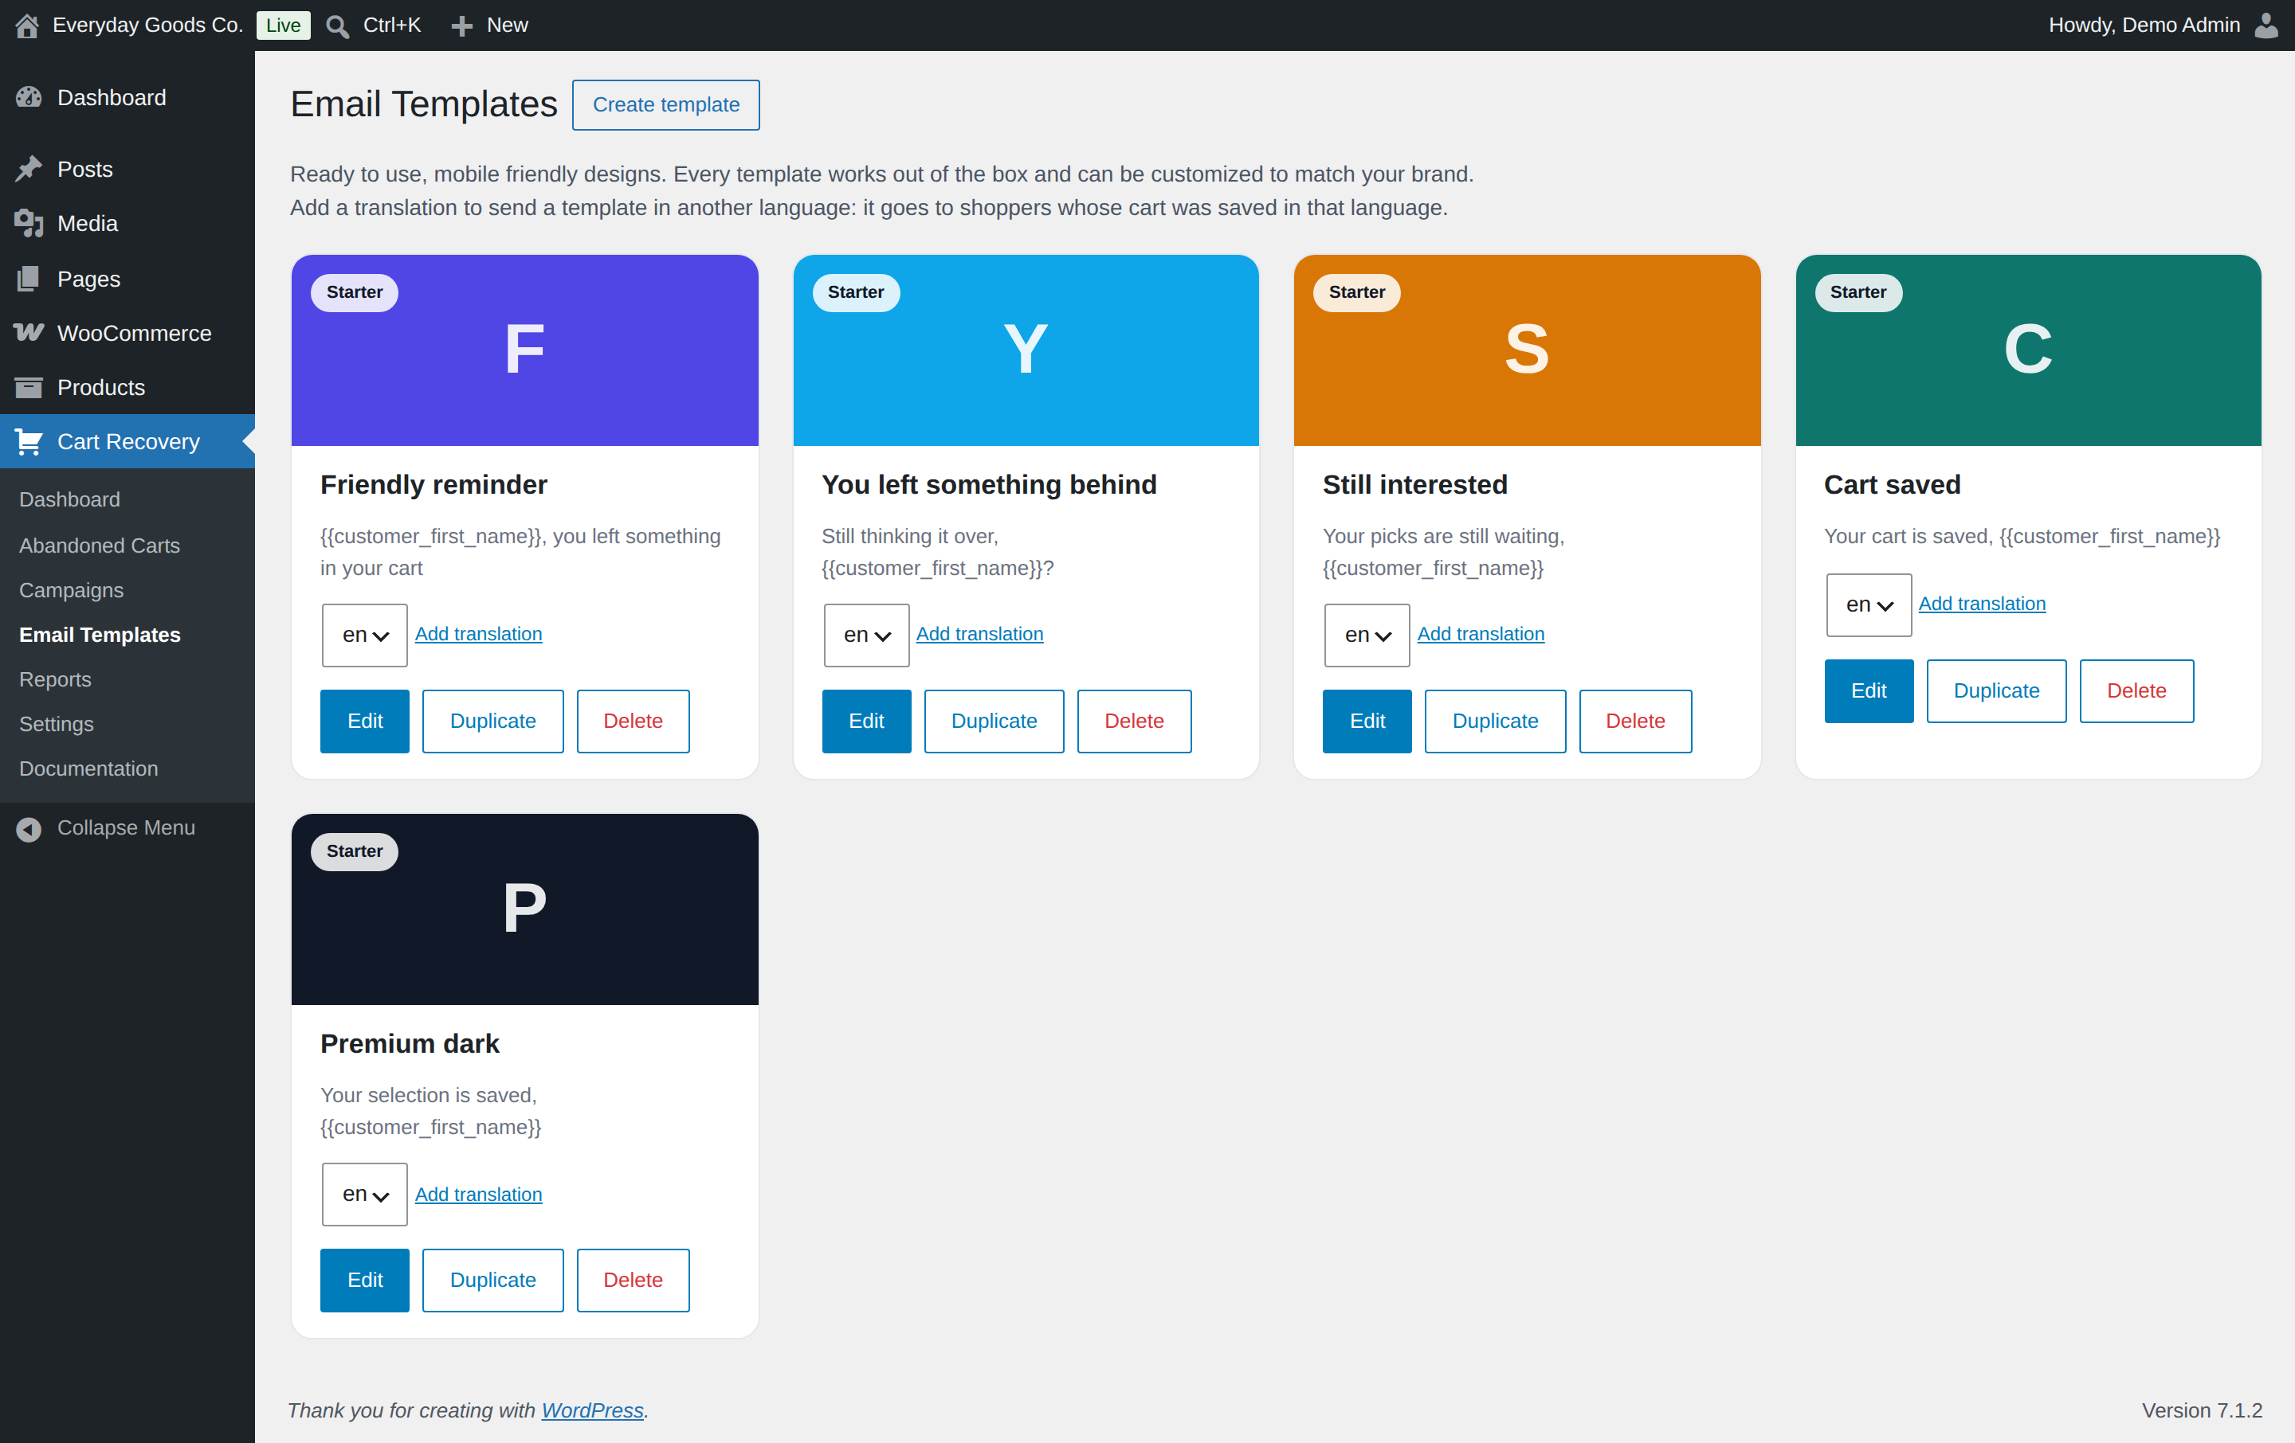Edit the Friendly reminder template

click(x=364, y=721)
